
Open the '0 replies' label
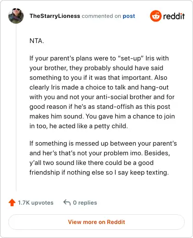pyautogui.click(x=85, y=203)
